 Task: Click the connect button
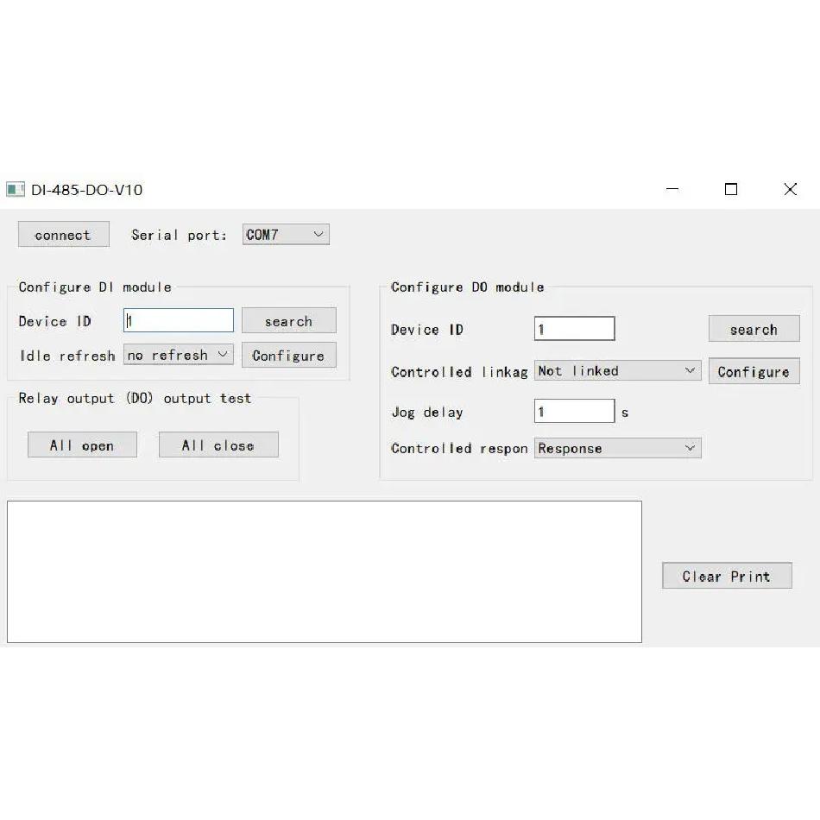click(x=63, y=234)
